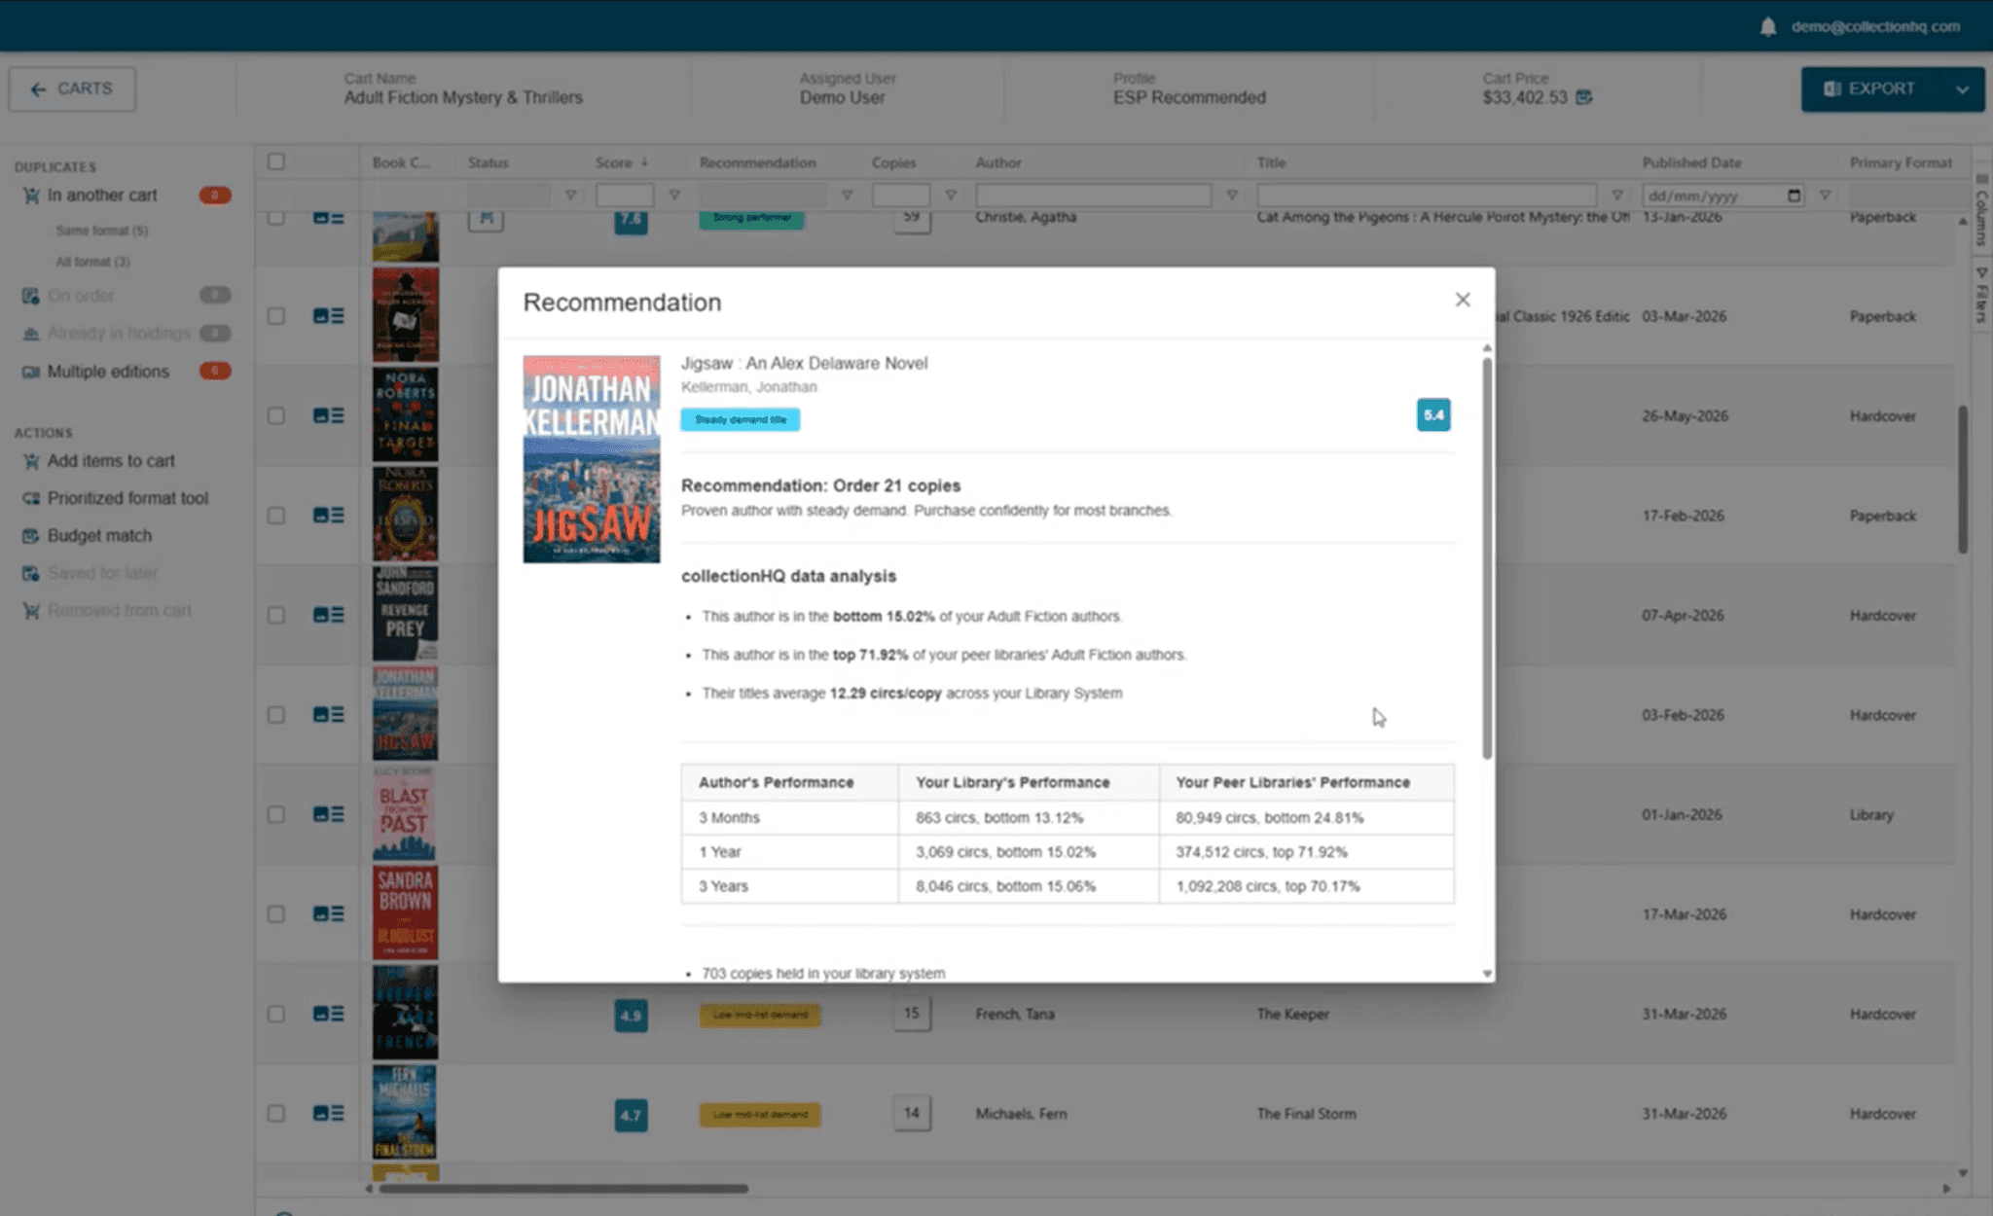Click the Score filter text box
Image resolution: width=1993 pixels, height=1216 pixels.
625,196
